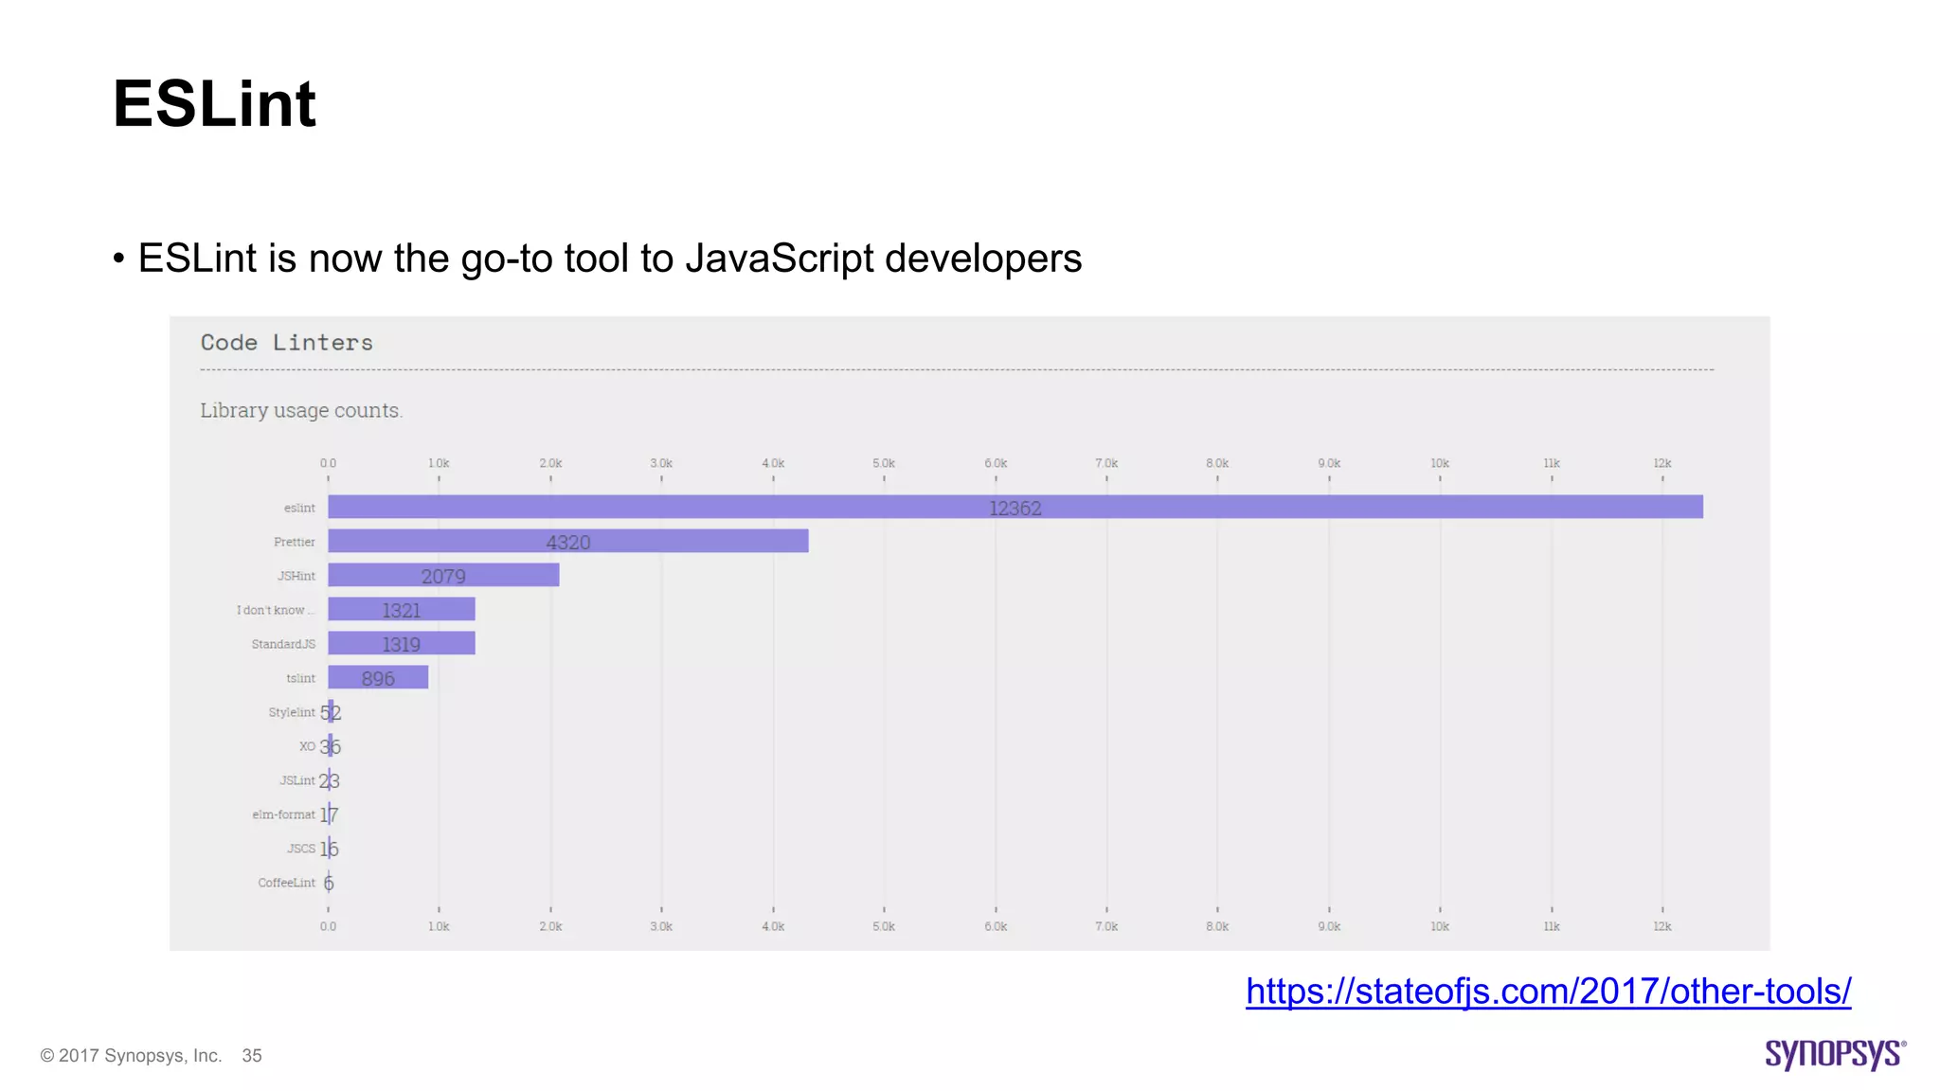
Task: Click the ESLint slide title
Action: click(214, 103)
